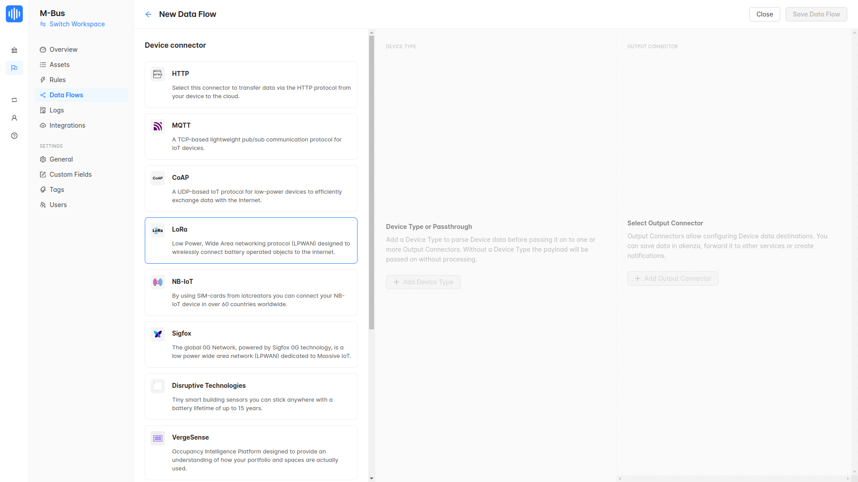Open the user profile icon in left rail

click(14, 118)
